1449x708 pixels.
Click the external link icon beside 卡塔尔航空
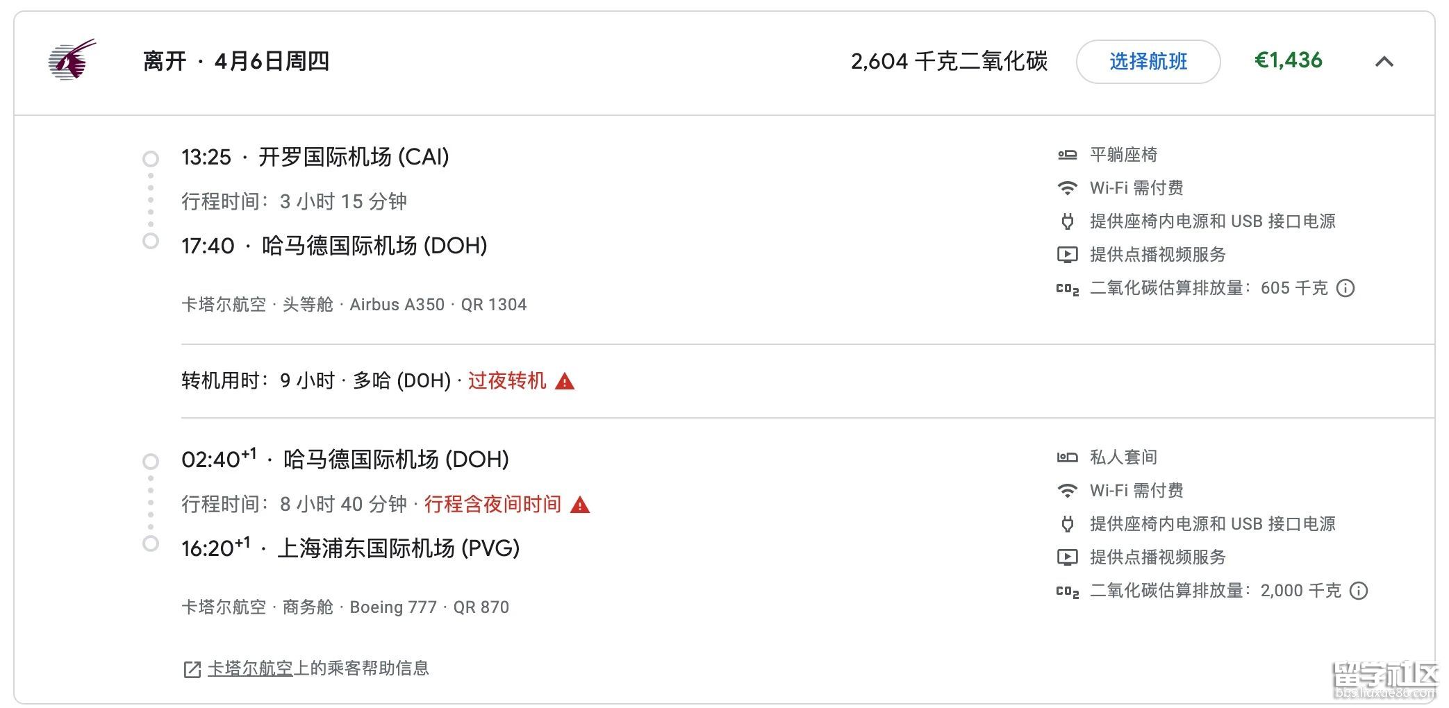click(x=192, y=669)
